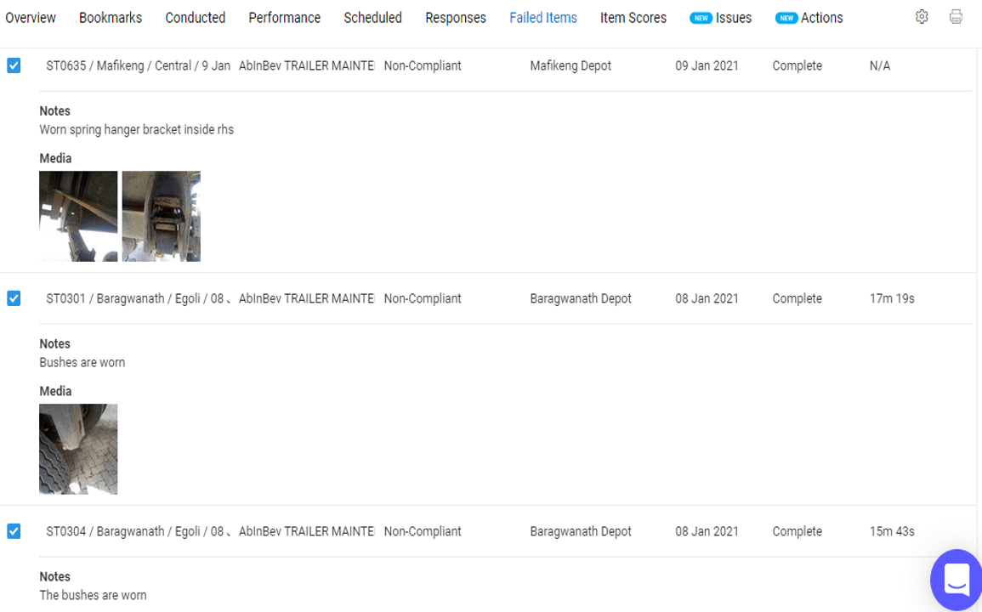The image size is (982, 612).
Task: Open the Bookmarks tab
Action: tap(111, 18)
